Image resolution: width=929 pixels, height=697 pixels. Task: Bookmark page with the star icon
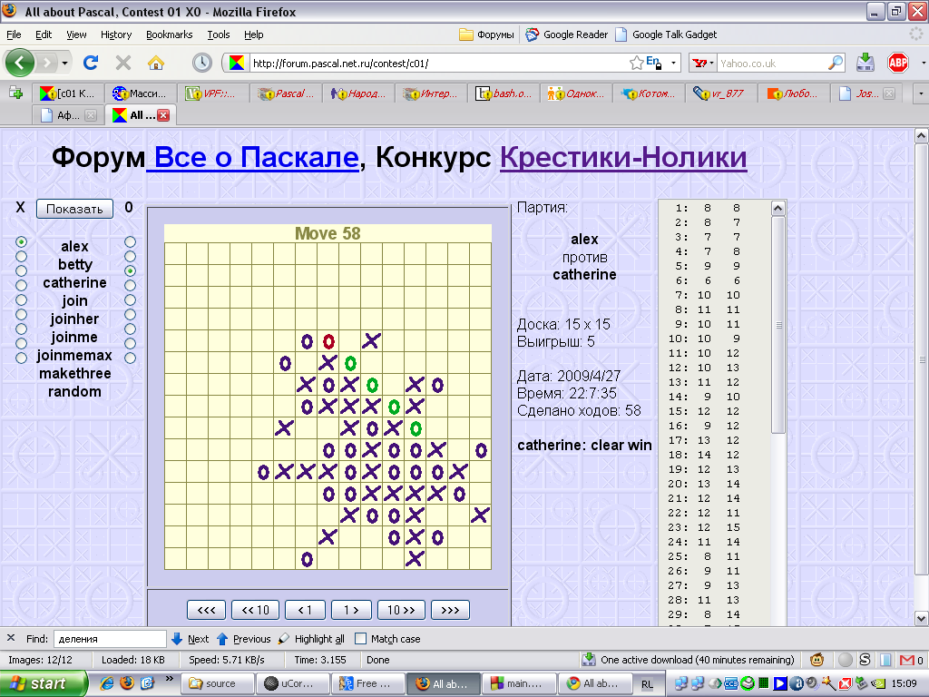pos(637,63)
